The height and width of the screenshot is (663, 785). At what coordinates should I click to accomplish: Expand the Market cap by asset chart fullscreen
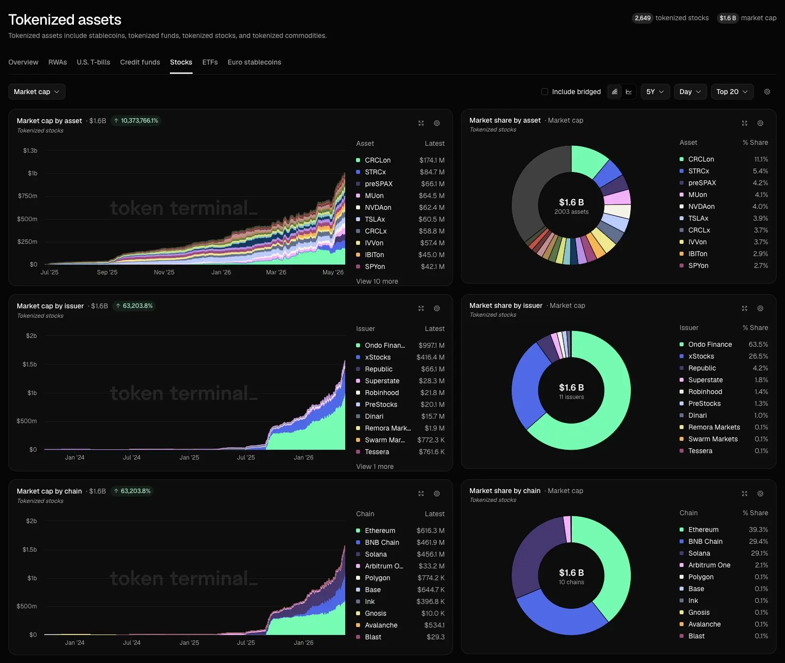(421, 123)
